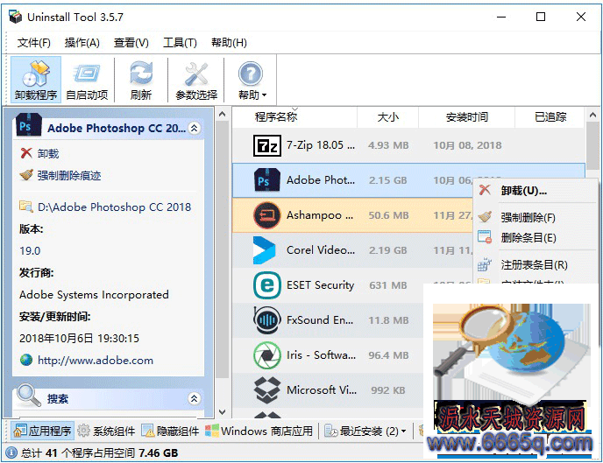Screen dimensions: 603x463
Task: Click the red X uninstall icon in context menu
Action: click(485, 190)
